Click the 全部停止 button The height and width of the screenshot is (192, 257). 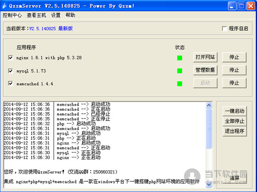(x=235, y=121)
